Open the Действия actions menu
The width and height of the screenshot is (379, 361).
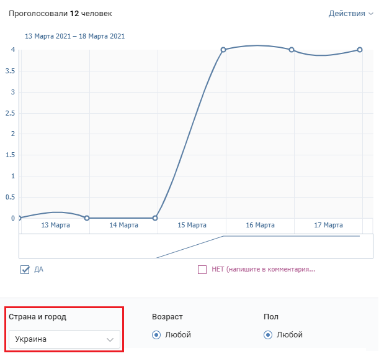pos(346,13)
